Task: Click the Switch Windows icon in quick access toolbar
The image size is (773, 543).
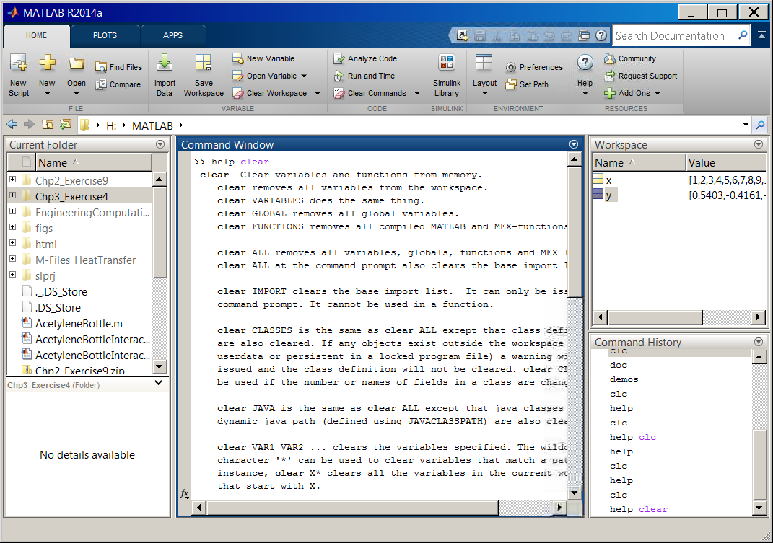Action: (584, 35)
